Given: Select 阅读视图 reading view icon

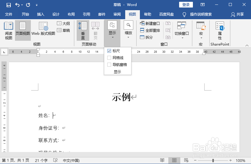Looking at the screenshot, I should tap(8, 30).
